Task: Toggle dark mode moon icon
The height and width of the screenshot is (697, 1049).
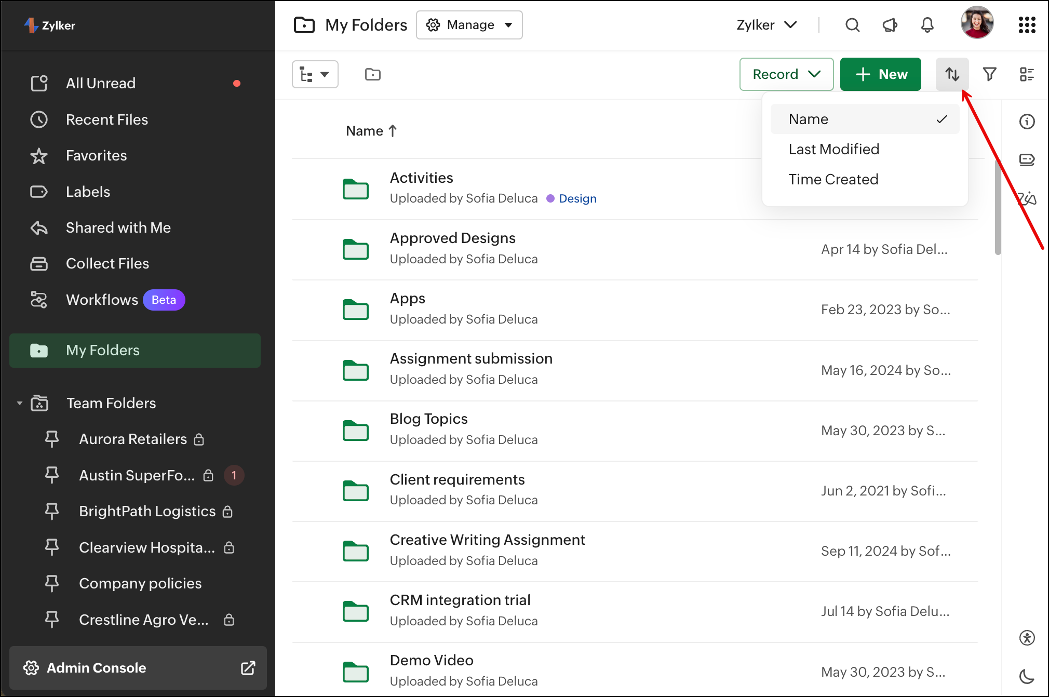Action: [1027, 676]
